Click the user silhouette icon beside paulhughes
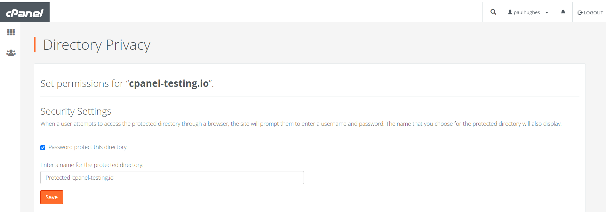The width and height of the screenshot is (606, 212). tap(510, 12)
